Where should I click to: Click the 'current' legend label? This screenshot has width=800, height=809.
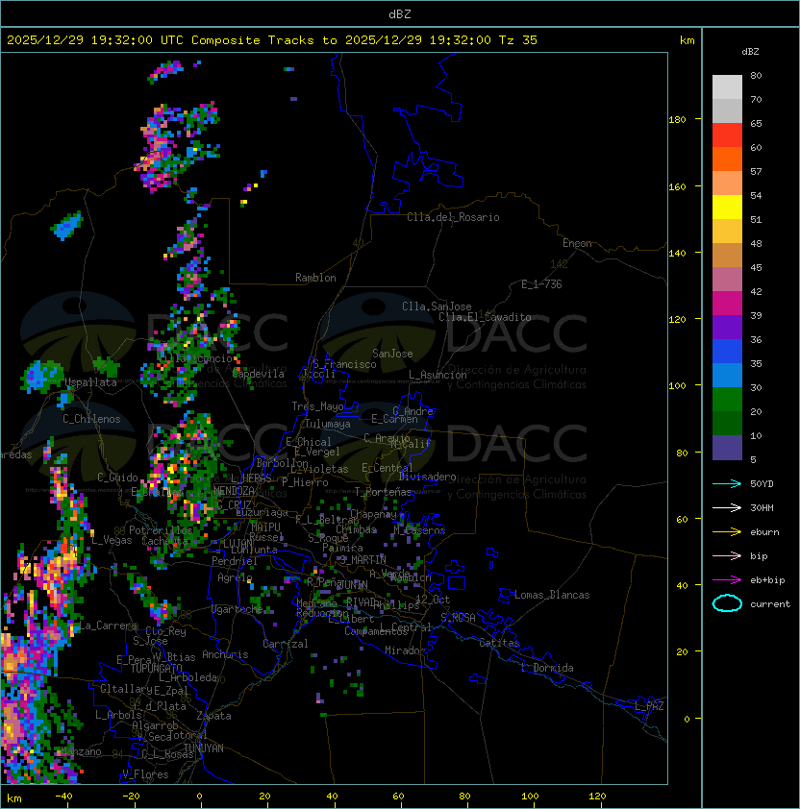coord(770,603)
